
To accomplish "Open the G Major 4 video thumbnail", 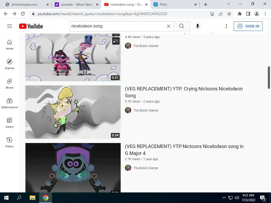I will 73,168.
